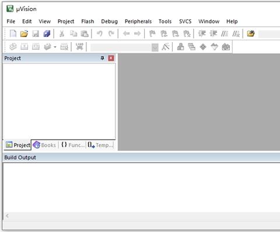
Task: Open the batch build dropdown arrow
Action: pyautogui.click(x=55, y=47)
